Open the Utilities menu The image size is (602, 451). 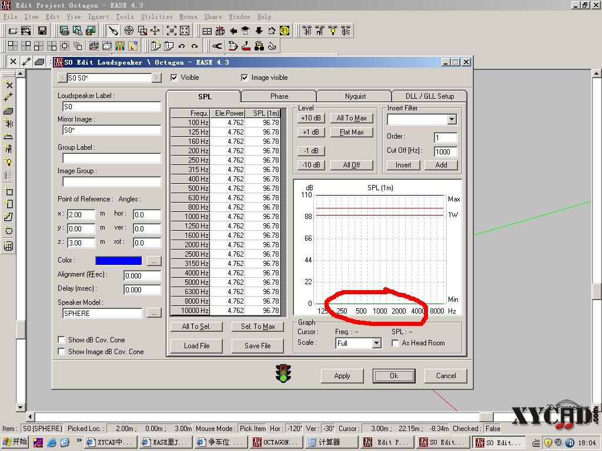156,16
